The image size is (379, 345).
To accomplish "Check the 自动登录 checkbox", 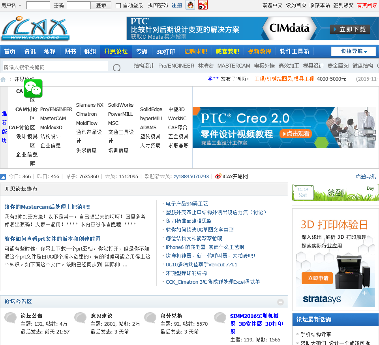I will click(x=118, y=6).
